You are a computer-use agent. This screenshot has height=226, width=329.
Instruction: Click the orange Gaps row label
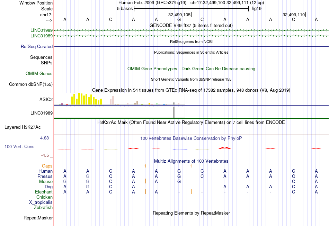tap(47, 166)
